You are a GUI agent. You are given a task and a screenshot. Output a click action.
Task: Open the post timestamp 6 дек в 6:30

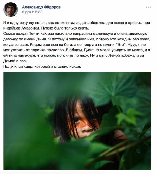coord(32,12)
